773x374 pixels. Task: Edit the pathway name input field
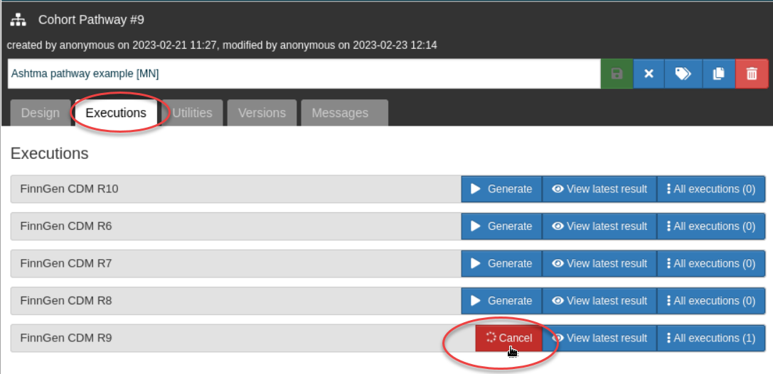click(304, 74)
